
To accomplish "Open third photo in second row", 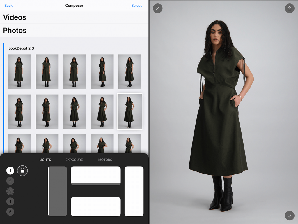I will [x=74, y=111].
